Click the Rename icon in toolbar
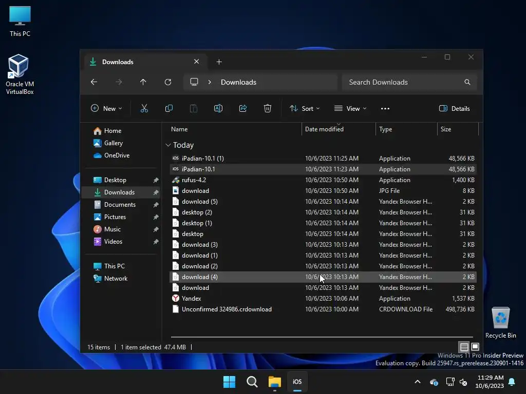 tap(218, 108)
